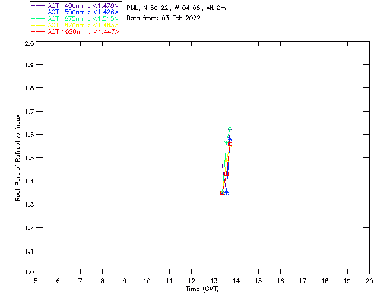Click the 1.7 y-axis tick label
The width and height of the screenshot is (380, 304).
coord(29,112)
